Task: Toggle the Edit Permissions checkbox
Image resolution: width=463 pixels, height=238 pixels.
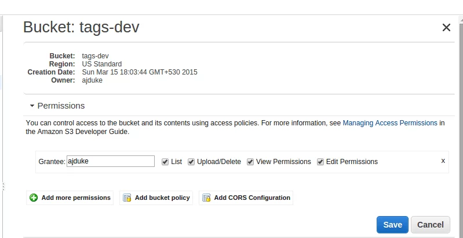Action: tap(320, 162)
